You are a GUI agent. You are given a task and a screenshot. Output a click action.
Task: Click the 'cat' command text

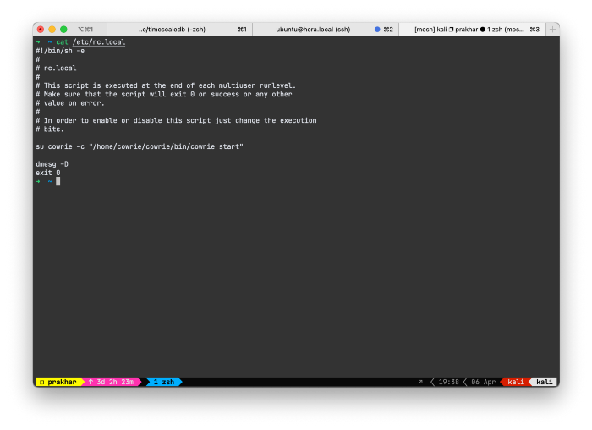click(63, 42)
